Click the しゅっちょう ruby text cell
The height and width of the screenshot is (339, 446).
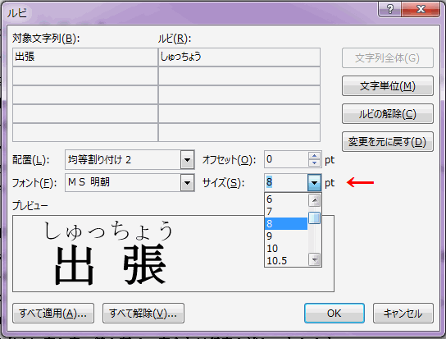pyautogui.click(x=239, y=57)
